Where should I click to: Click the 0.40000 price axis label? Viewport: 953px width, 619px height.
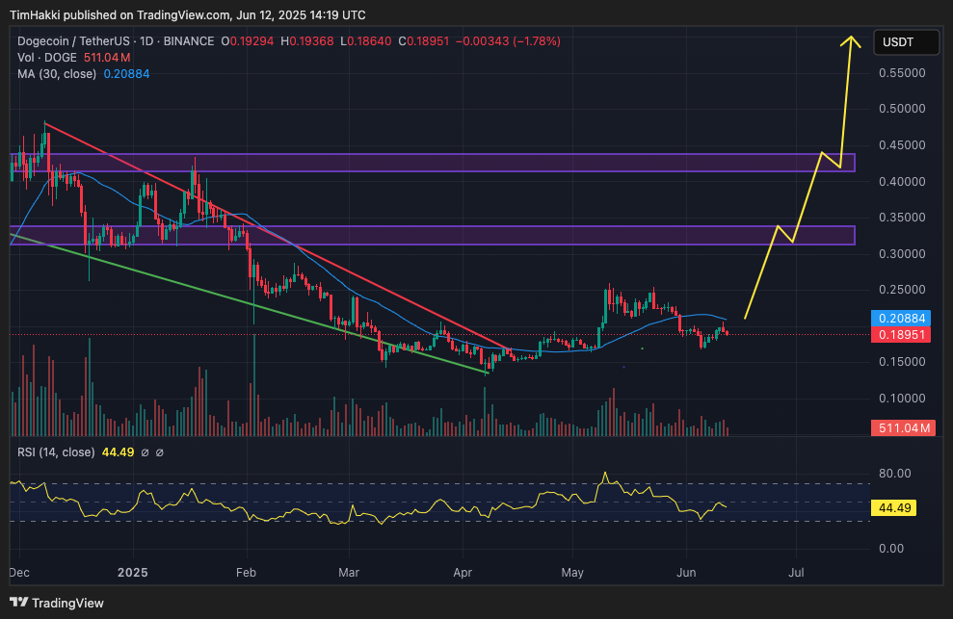tap(902, 182)
